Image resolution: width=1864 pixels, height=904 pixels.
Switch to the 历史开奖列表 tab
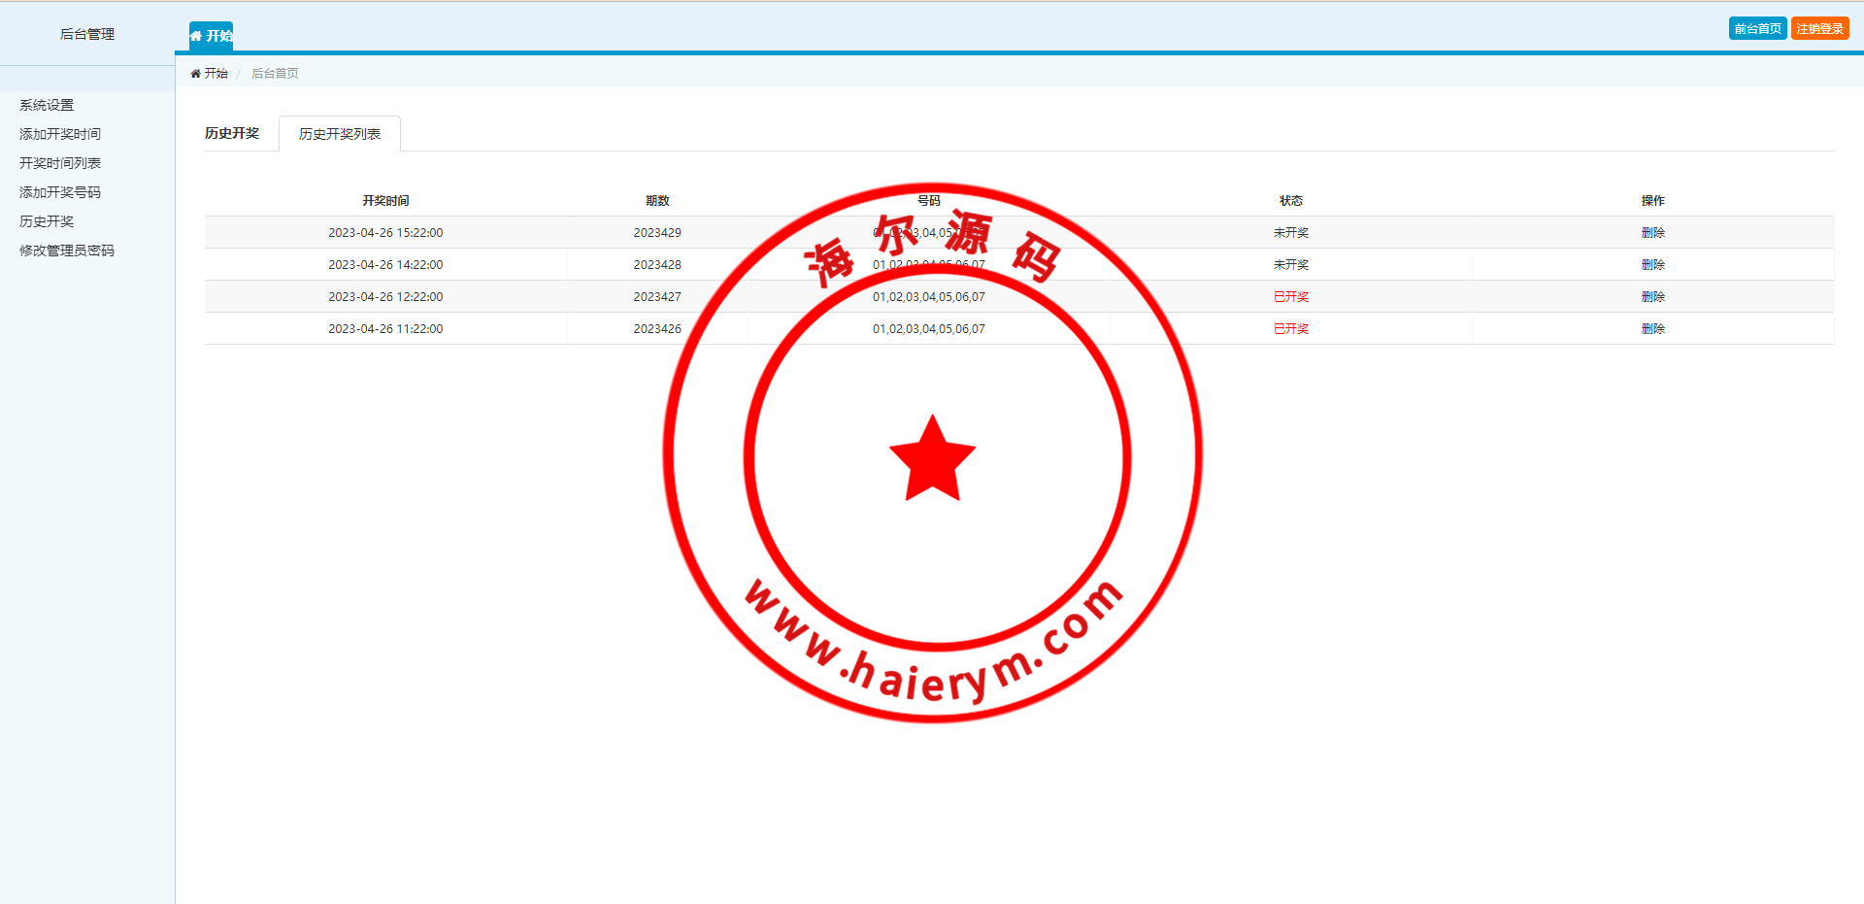(x=340, y=134)
